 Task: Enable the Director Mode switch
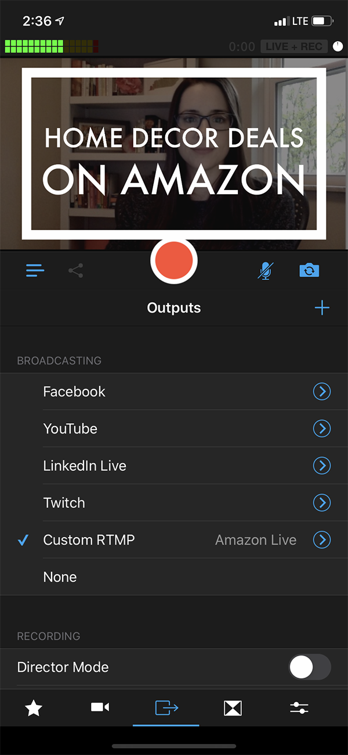310,667
